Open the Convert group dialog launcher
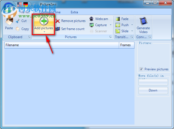Screen dimensions: 174x129 point(150,37)
